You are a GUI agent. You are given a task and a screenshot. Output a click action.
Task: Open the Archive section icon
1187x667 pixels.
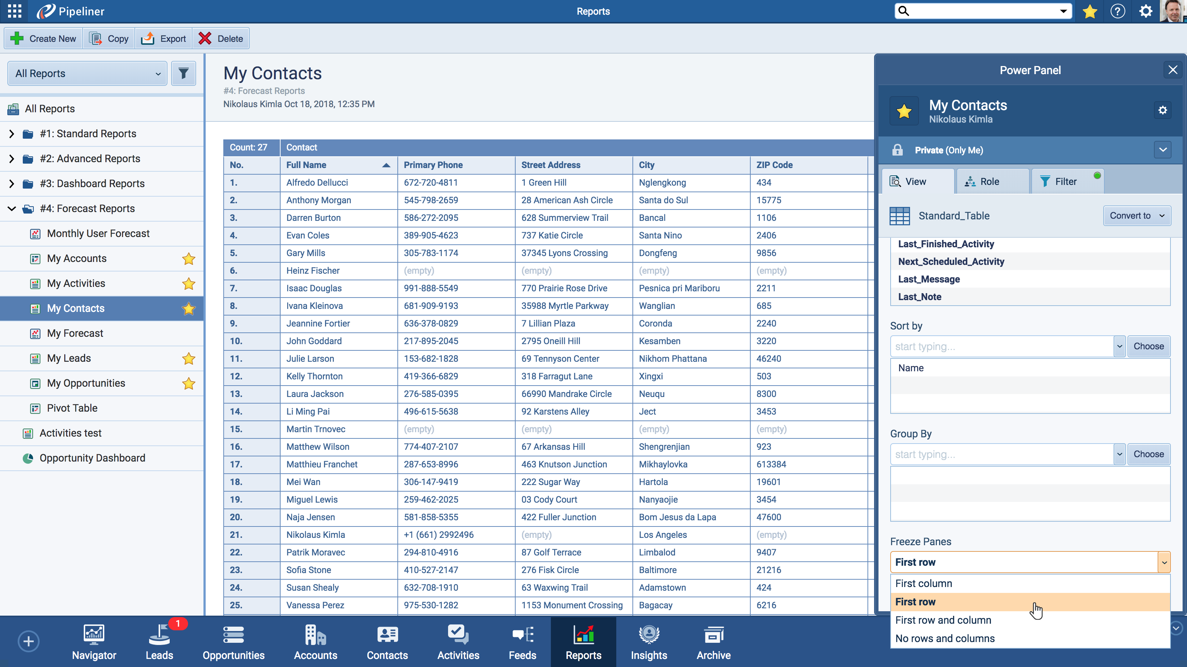[x=713, y=642]
